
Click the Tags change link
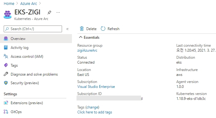[93, 107]
